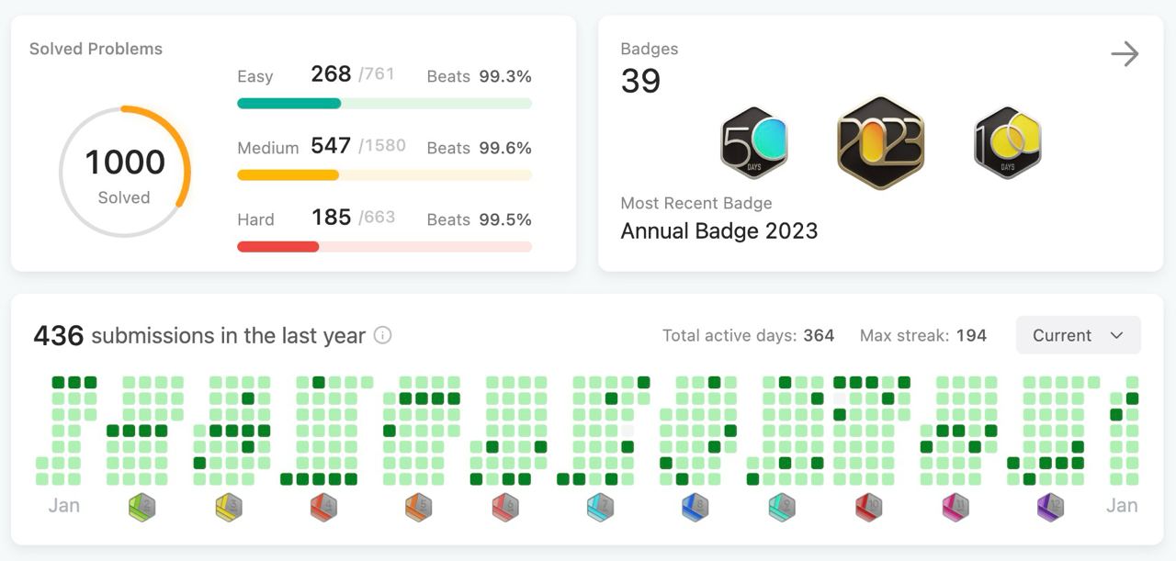Click the Hard progress bar
This screenshot has width=1176, height=561.
pyautogui.click(x=384, y=247)
